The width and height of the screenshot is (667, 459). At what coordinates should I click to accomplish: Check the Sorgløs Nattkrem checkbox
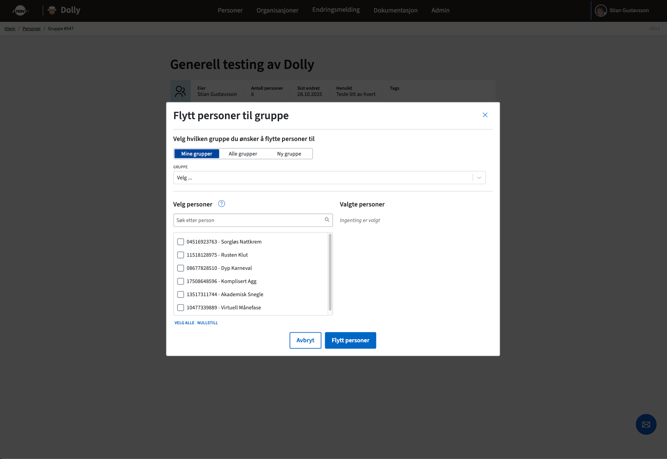[181, 242]
